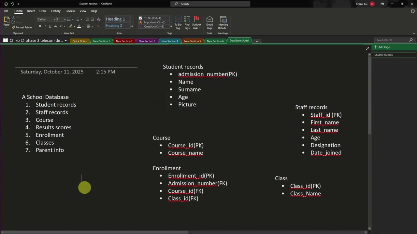The image size is (417, 234).
Task: Apply strikethrough formatting
Action: [55, 26]
